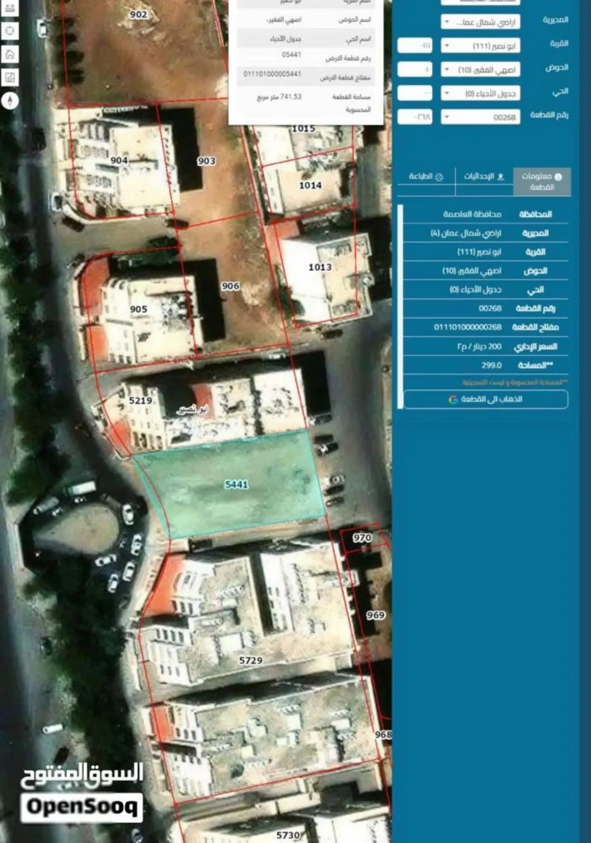Open the القرية dropdown showing ابو نصير (111)
This screenshot has width=591, height=843.
[x=480, y=46]
